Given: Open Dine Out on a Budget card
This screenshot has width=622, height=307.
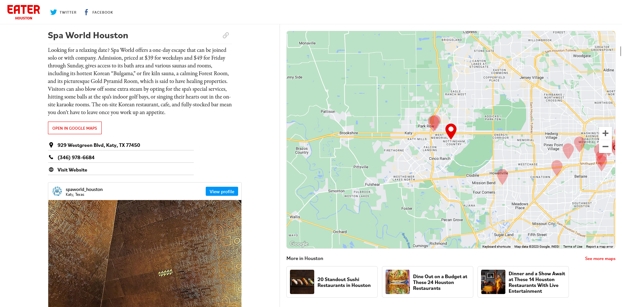Looking at the screenshot, I should [x=427, y=282].
